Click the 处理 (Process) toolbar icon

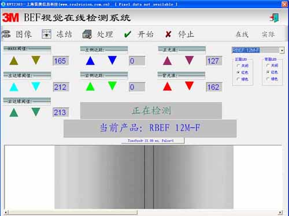click(87, 35)
